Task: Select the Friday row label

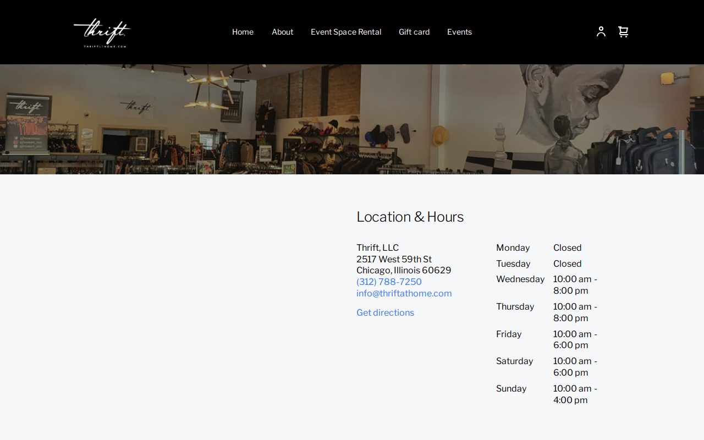Action: 509,334
